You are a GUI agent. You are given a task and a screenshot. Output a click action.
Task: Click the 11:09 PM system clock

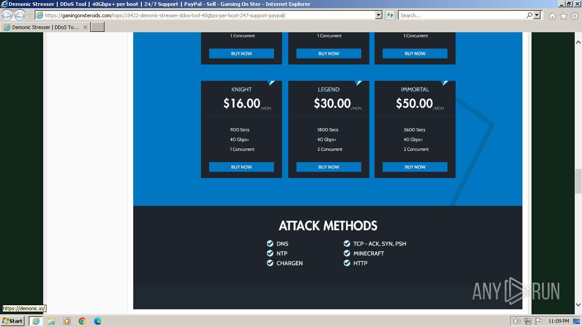pyautogui.click(x=559, y=321)
